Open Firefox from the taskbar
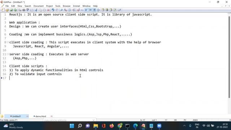Viewport: 231px width, 130px height. coord(112,126)
